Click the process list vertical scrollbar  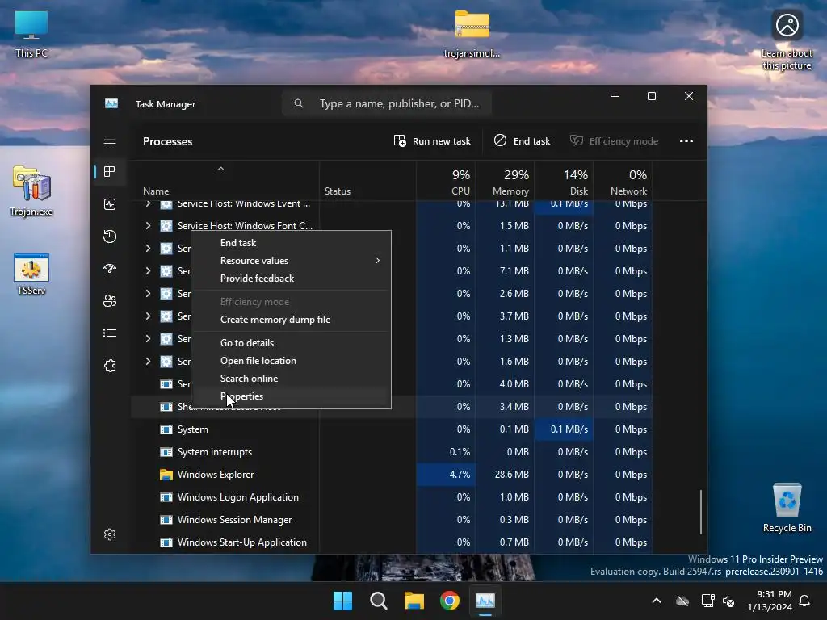click(x=701, y=511)
